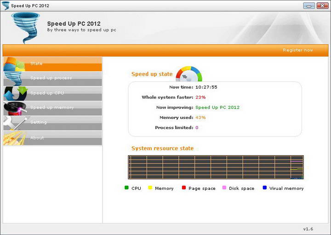Click the 'By three ways to speed up pc' tagline
Image resolution: width=331 pixels, height=235 pixels.
[x=82, y=30]
